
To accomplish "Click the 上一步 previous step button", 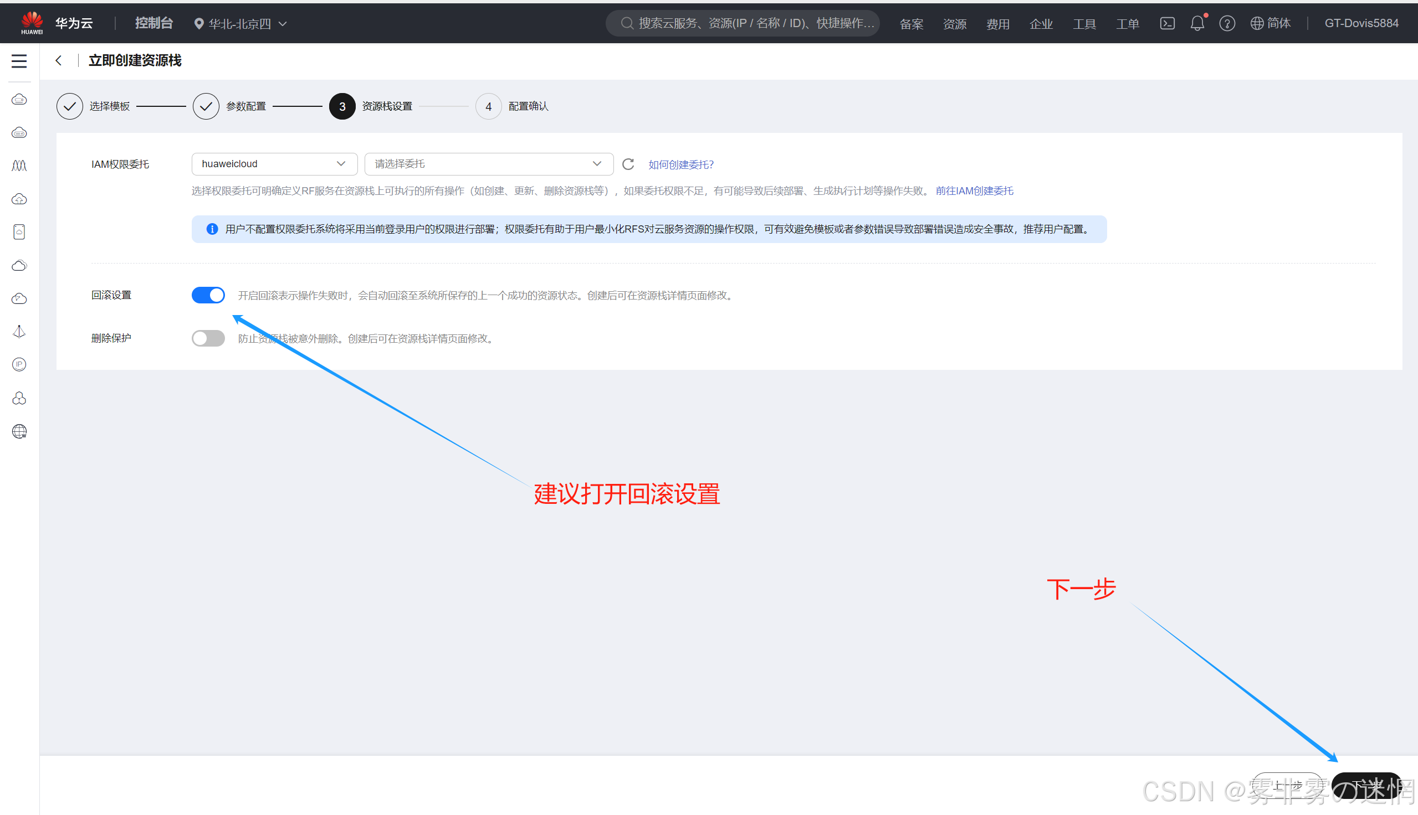I will coord(1288,786).
